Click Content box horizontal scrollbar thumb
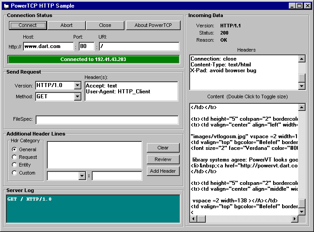 201,219
